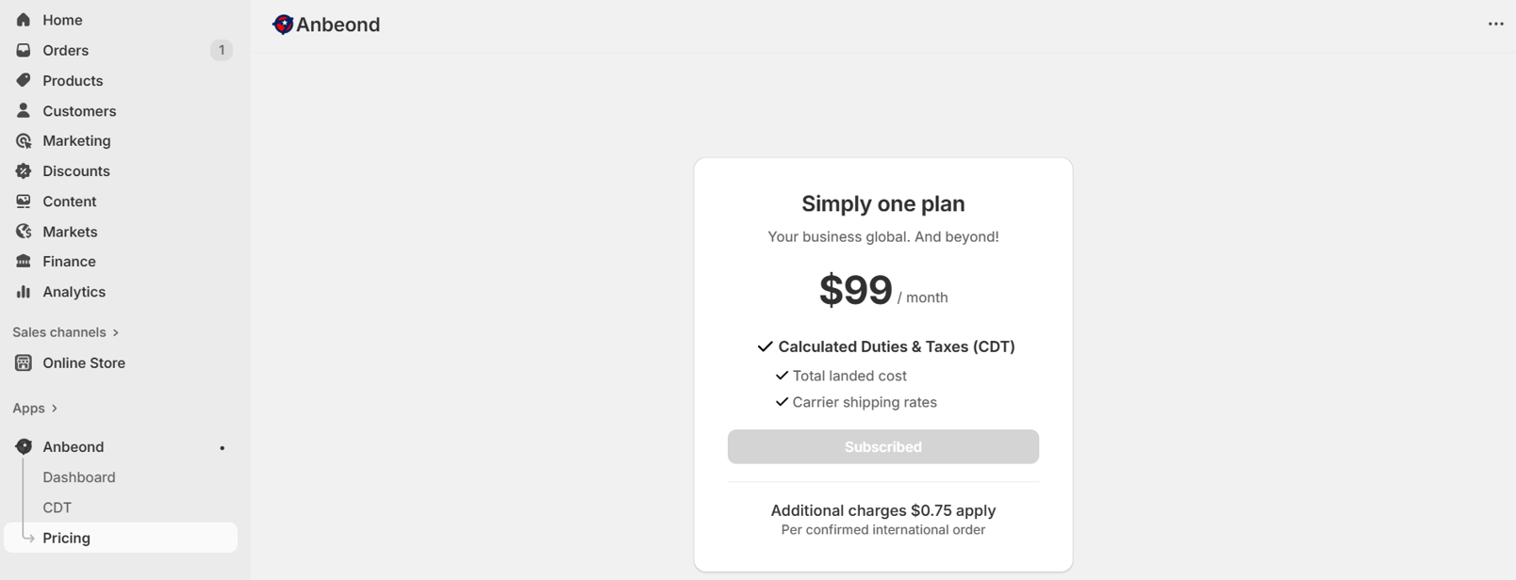Click the Discounts badge icon
The height and width of the screenshot is (580, 1516).
[24, 170]
